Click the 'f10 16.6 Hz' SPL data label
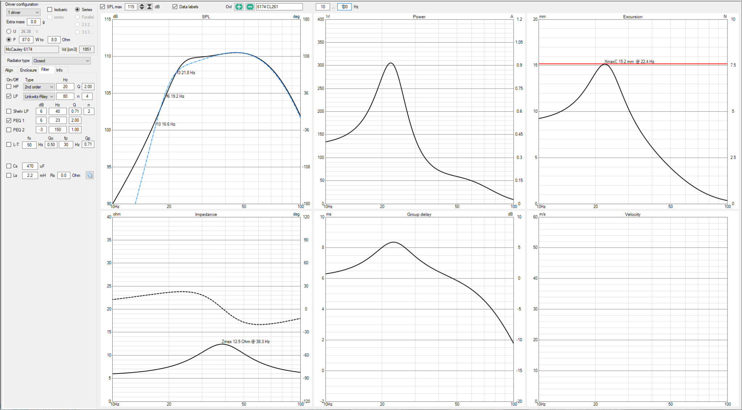This screenshot has width=742, height=410. coord(166,124)
